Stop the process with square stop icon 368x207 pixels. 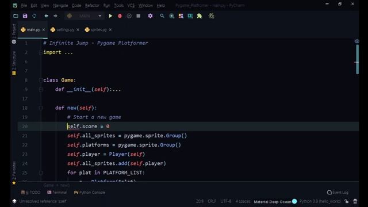point(139,16)
